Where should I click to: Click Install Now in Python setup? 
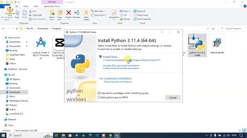tap(110, 57)
